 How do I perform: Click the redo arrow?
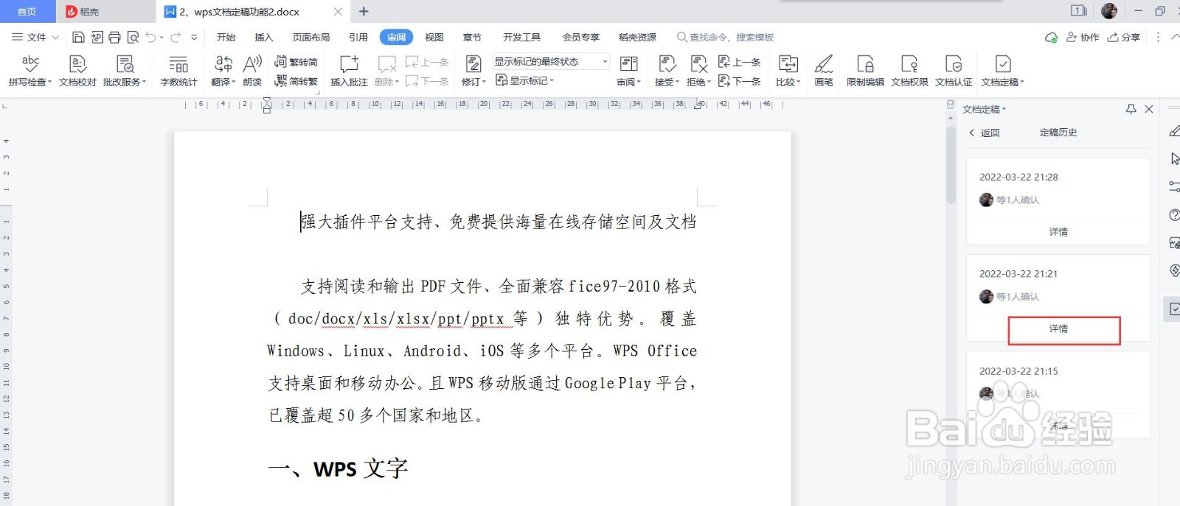176,37
